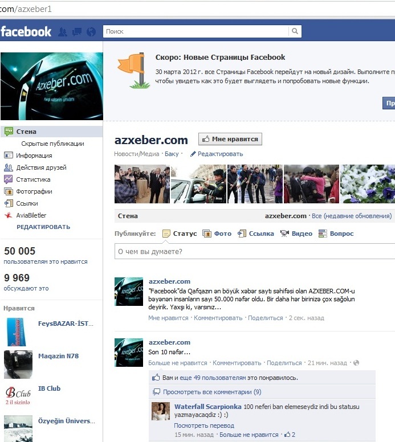Screen dimensions: 395x442
Task: Open photo strip image of officer at car
Action: [x=198, y=184]
